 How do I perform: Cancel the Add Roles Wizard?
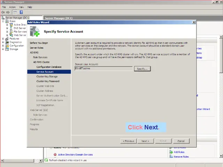(x=181, y=141)
